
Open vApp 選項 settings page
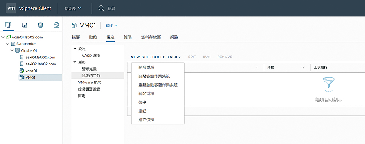(91, 56)
